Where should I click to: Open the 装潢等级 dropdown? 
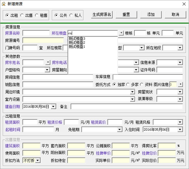(x=180, y=99)
